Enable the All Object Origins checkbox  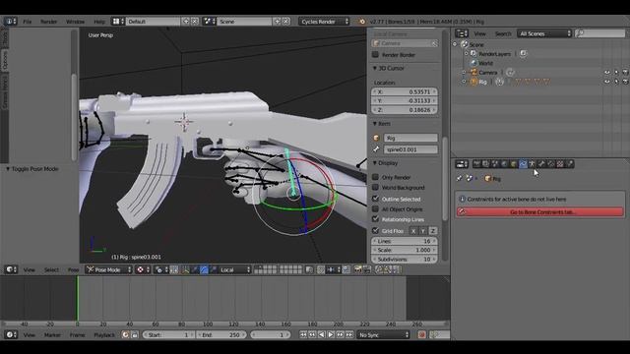[x=375, y=209]
